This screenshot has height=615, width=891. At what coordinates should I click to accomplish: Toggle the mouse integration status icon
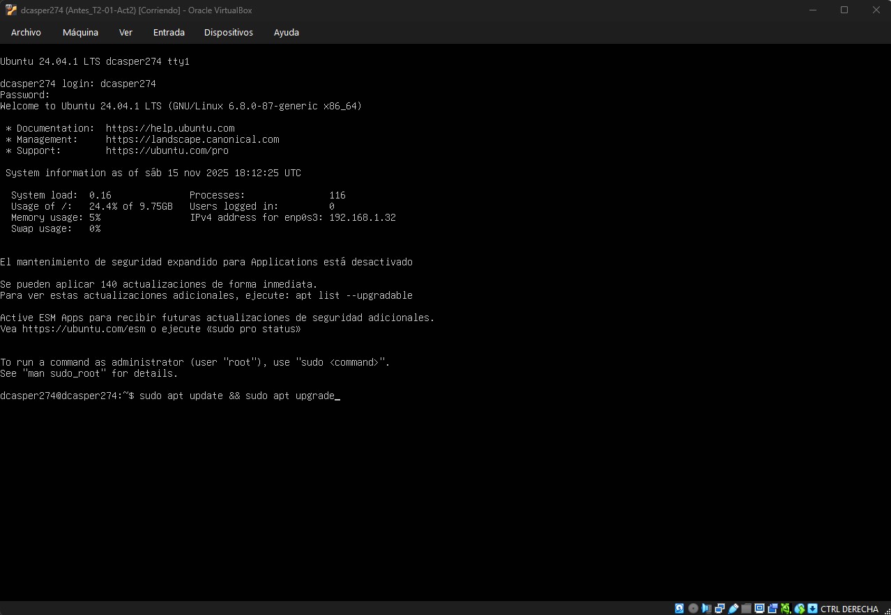[799, 609]
